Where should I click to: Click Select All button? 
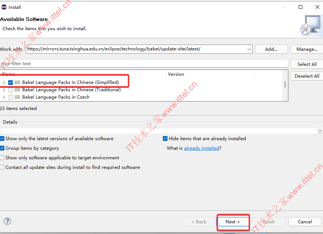(307, 64)
